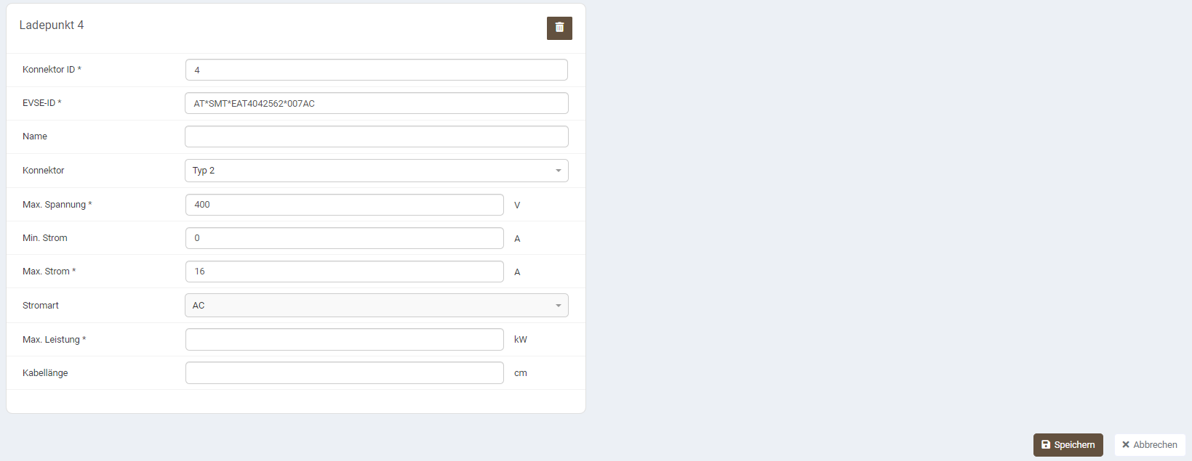The height and width of the screenshot is (461, 1192).
Task: Click into the EVSE-ID text field
Action: [x=376, y=103]
